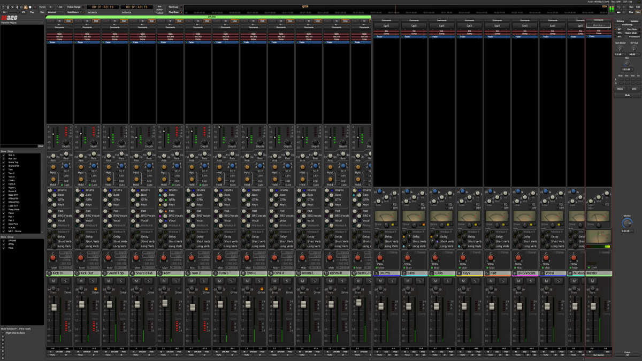Viewport: 642px width, 361px height.
Task: Toggle visibility checkbox for Pads group
Action: [x=4, y=248]
